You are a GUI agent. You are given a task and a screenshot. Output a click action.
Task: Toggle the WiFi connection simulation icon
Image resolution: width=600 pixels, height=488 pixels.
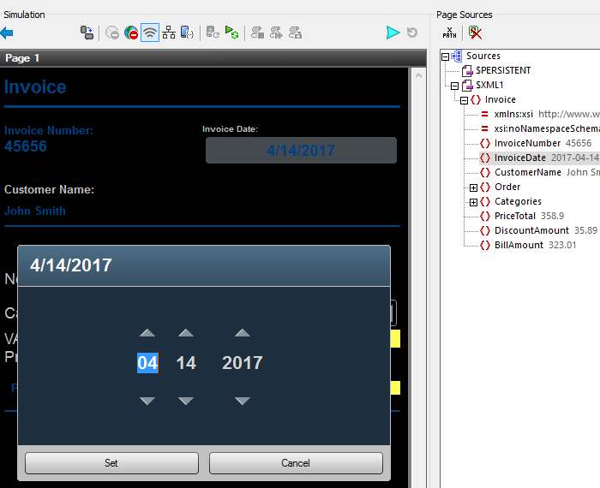click(x=150, y=33)
